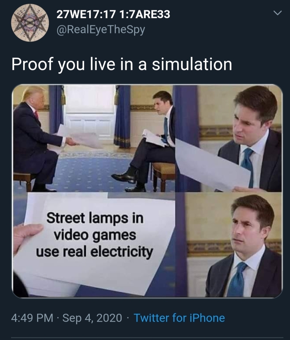Image resolution: width=290 pixels, height=340 pixels.
Task: Visit the @RealEyeTheSpy handle
Action: click(x=101, y=30)
